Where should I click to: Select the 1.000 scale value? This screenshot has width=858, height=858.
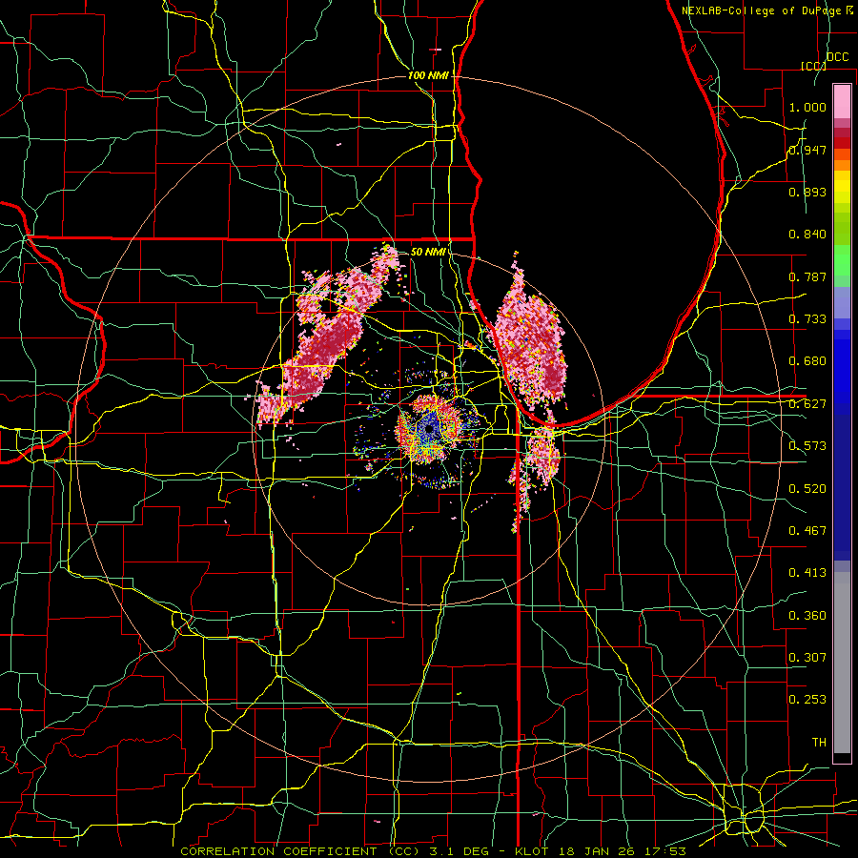pyautogui.click(x=807, y=107)
